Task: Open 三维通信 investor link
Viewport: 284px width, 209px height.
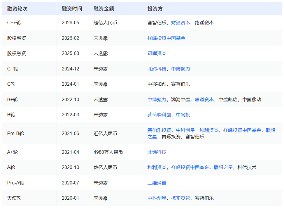Action: click(157, 183)
